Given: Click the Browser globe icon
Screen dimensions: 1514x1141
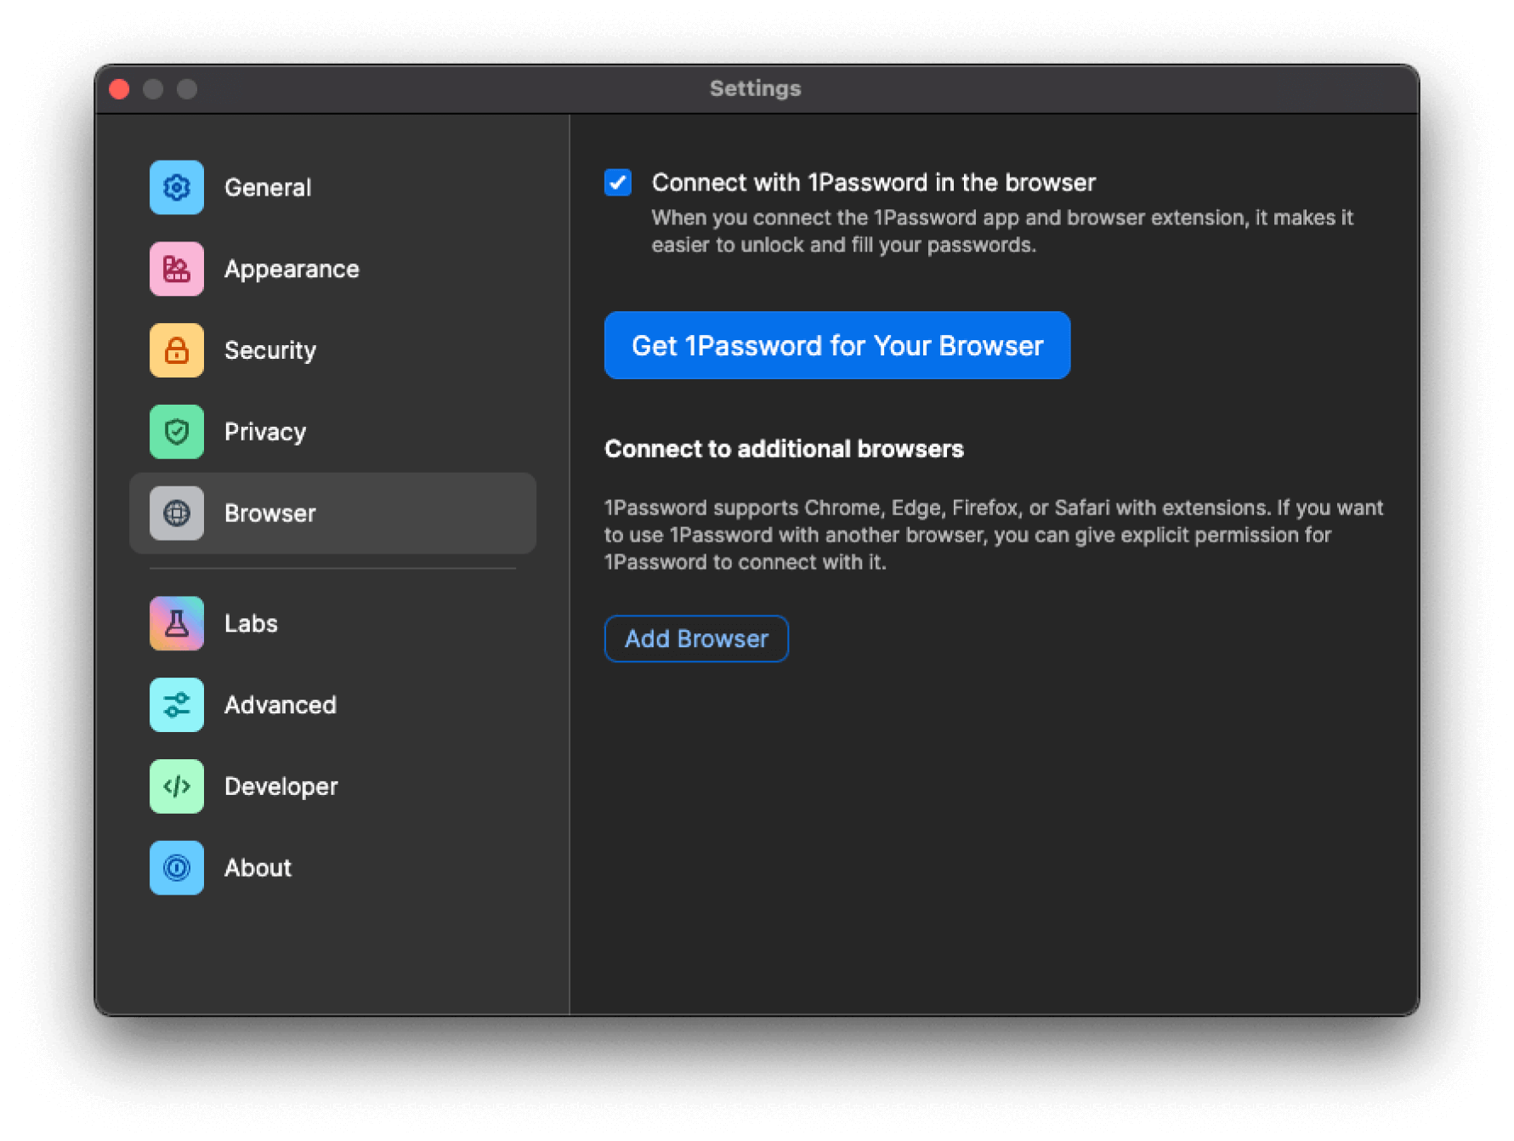Looking at the screenshot, I should 176,514.
